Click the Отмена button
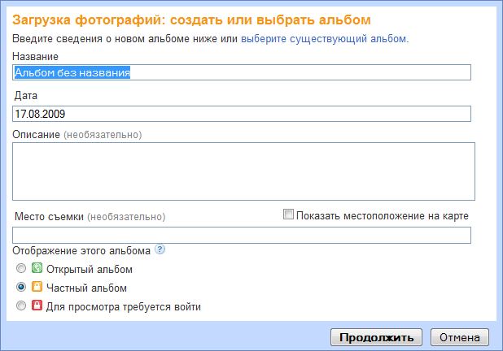 [460, 337]
